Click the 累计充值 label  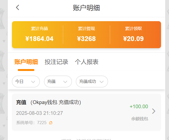coord(40,29)
